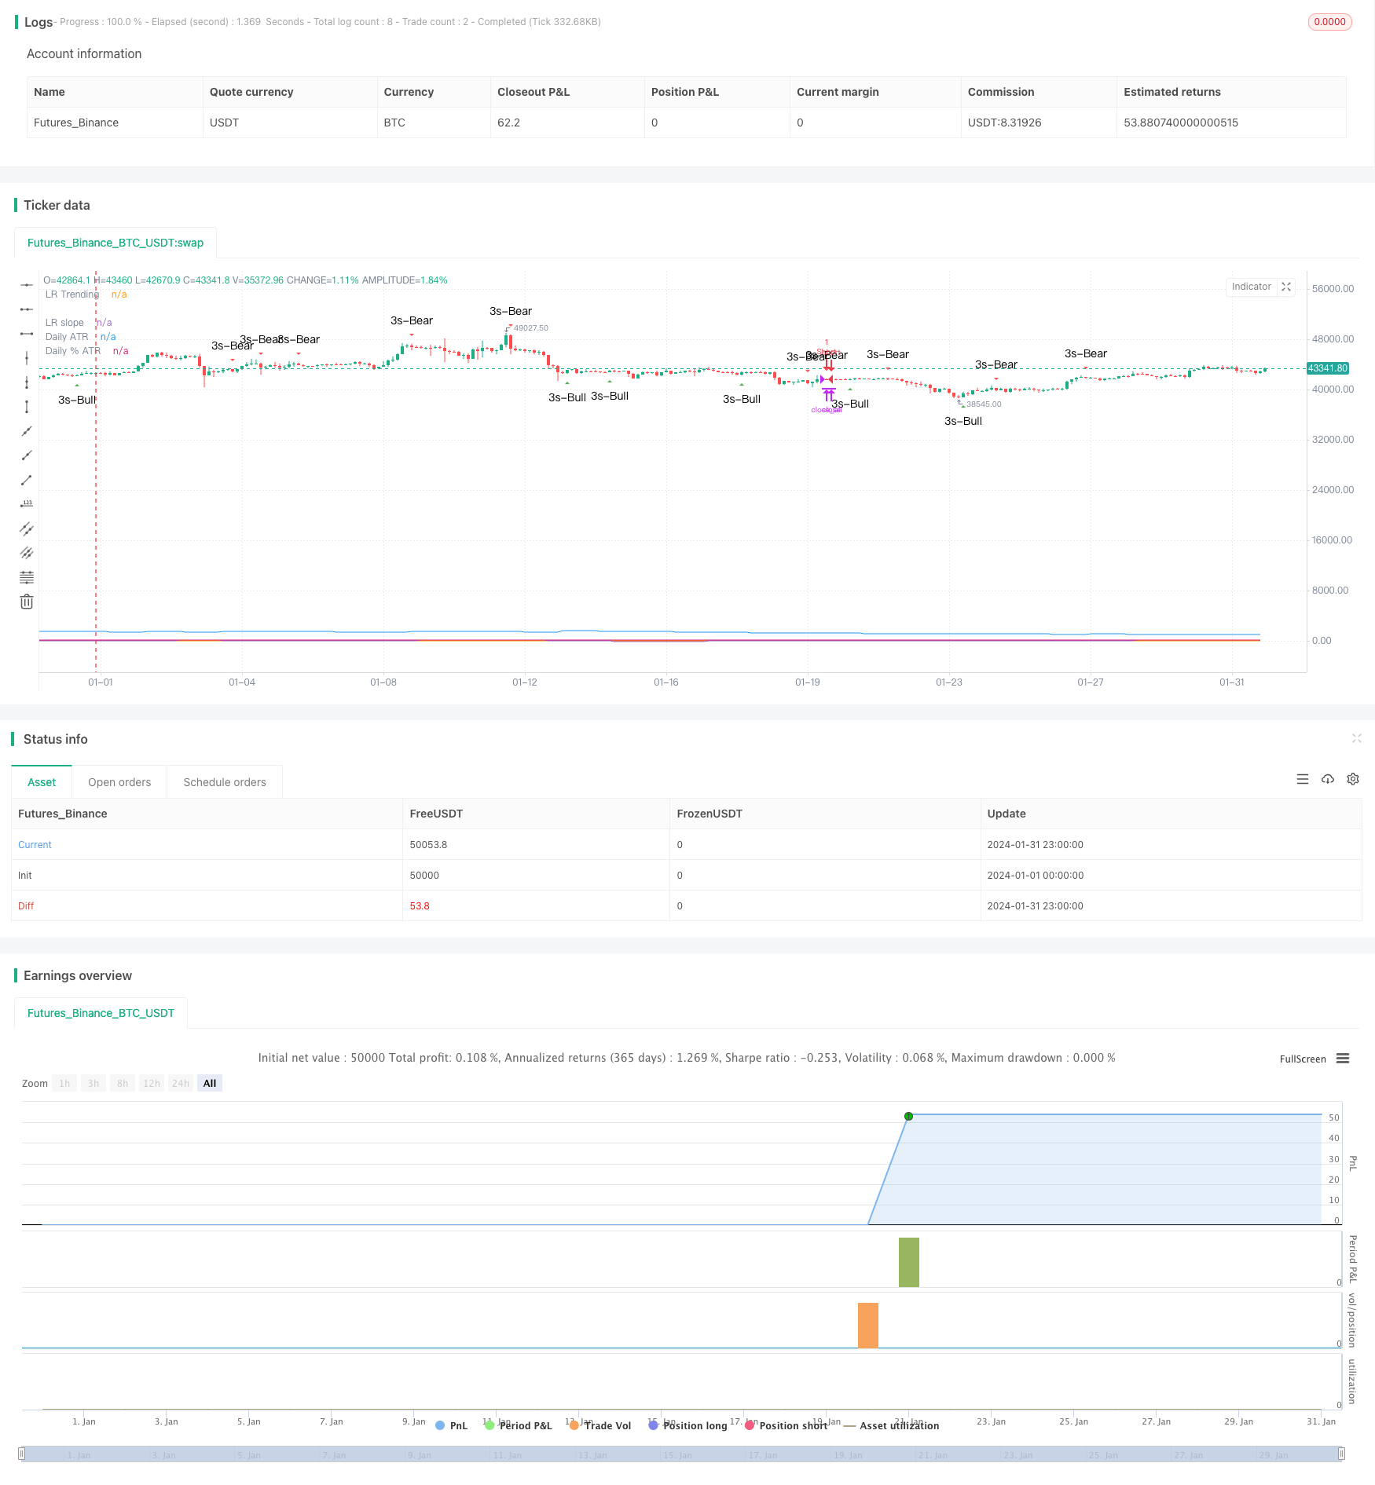Image resolution: width=1375 pixels, height=1485 pixels.
Task: Switch to the Asset tab
Action: (x=42, y=782)
